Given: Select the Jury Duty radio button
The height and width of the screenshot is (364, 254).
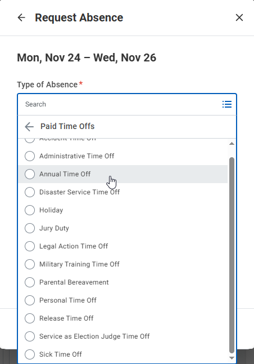Looking at the screenshot, I should (30, 228).
